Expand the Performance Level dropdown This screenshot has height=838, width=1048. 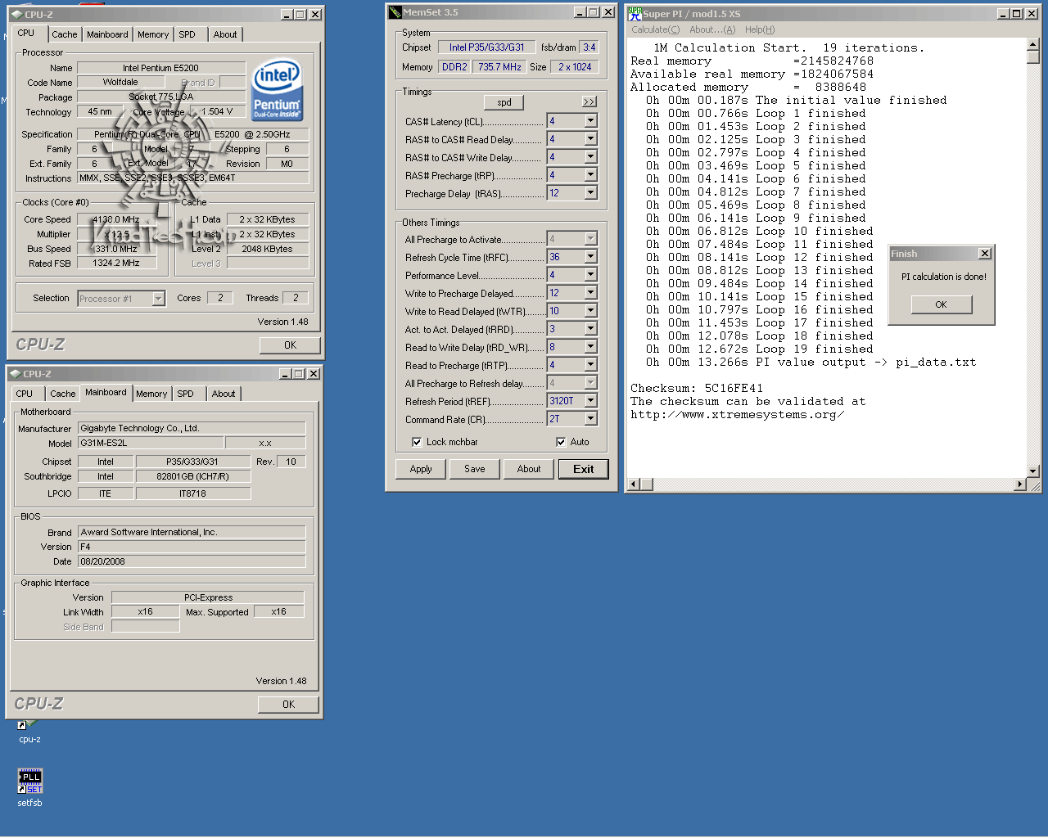click(x=590, y=275)
